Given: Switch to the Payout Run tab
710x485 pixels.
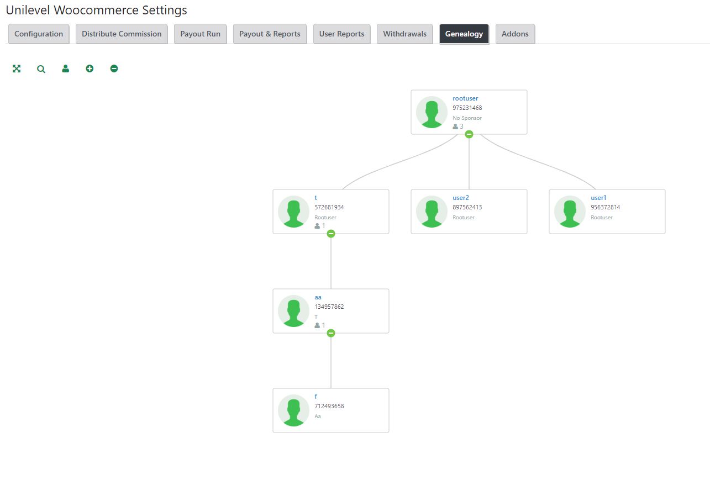Looking at the screenshot, I should tap(200, 34).
